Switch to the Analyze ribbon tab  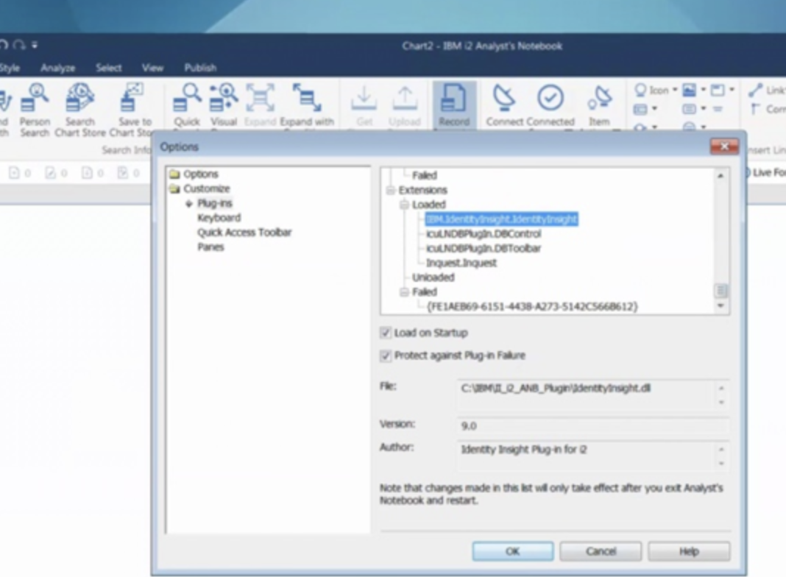(58, 67)
